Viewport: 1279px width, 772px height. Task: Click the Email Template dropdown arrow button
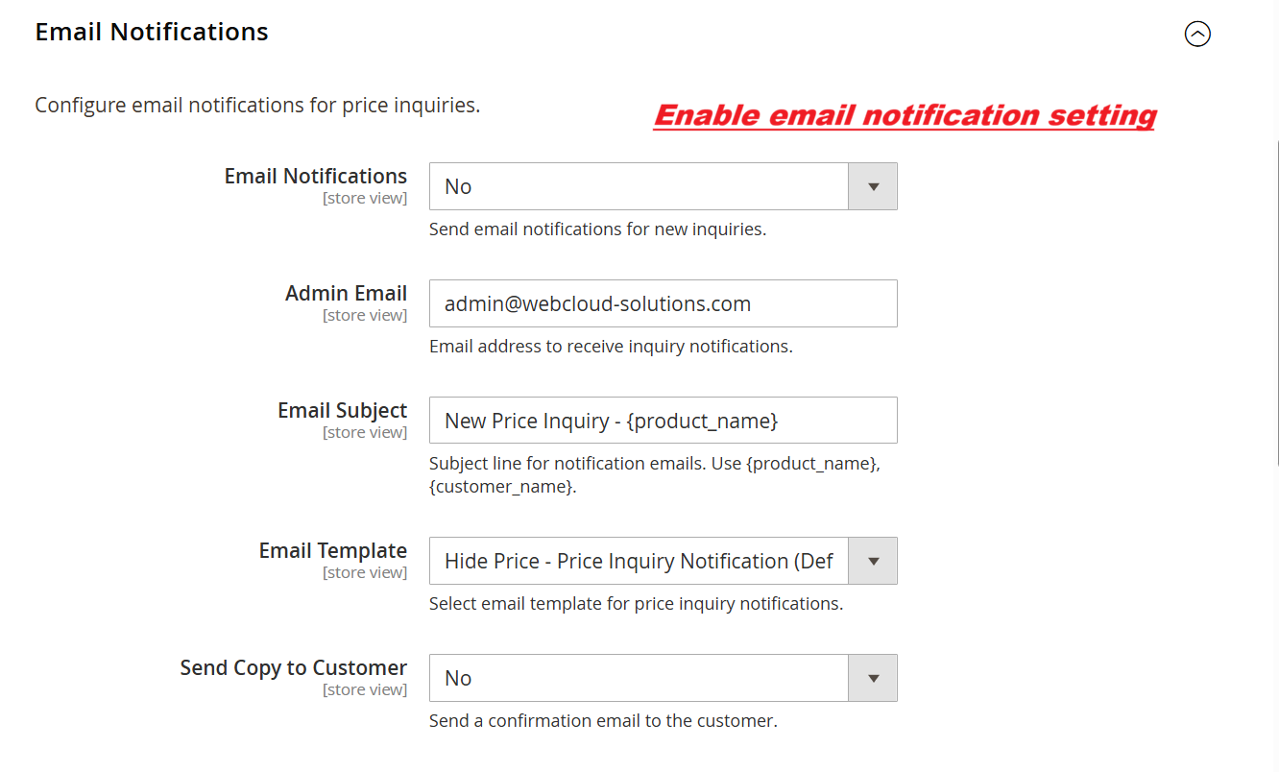pos(873,561)
